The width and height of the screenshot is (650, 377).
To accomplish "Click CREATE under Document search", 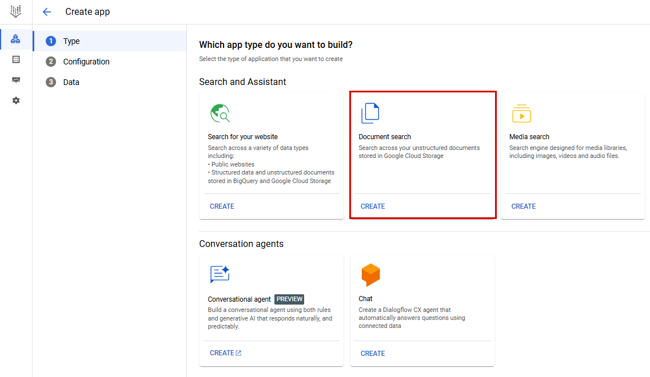I will (x=373, y=206).
